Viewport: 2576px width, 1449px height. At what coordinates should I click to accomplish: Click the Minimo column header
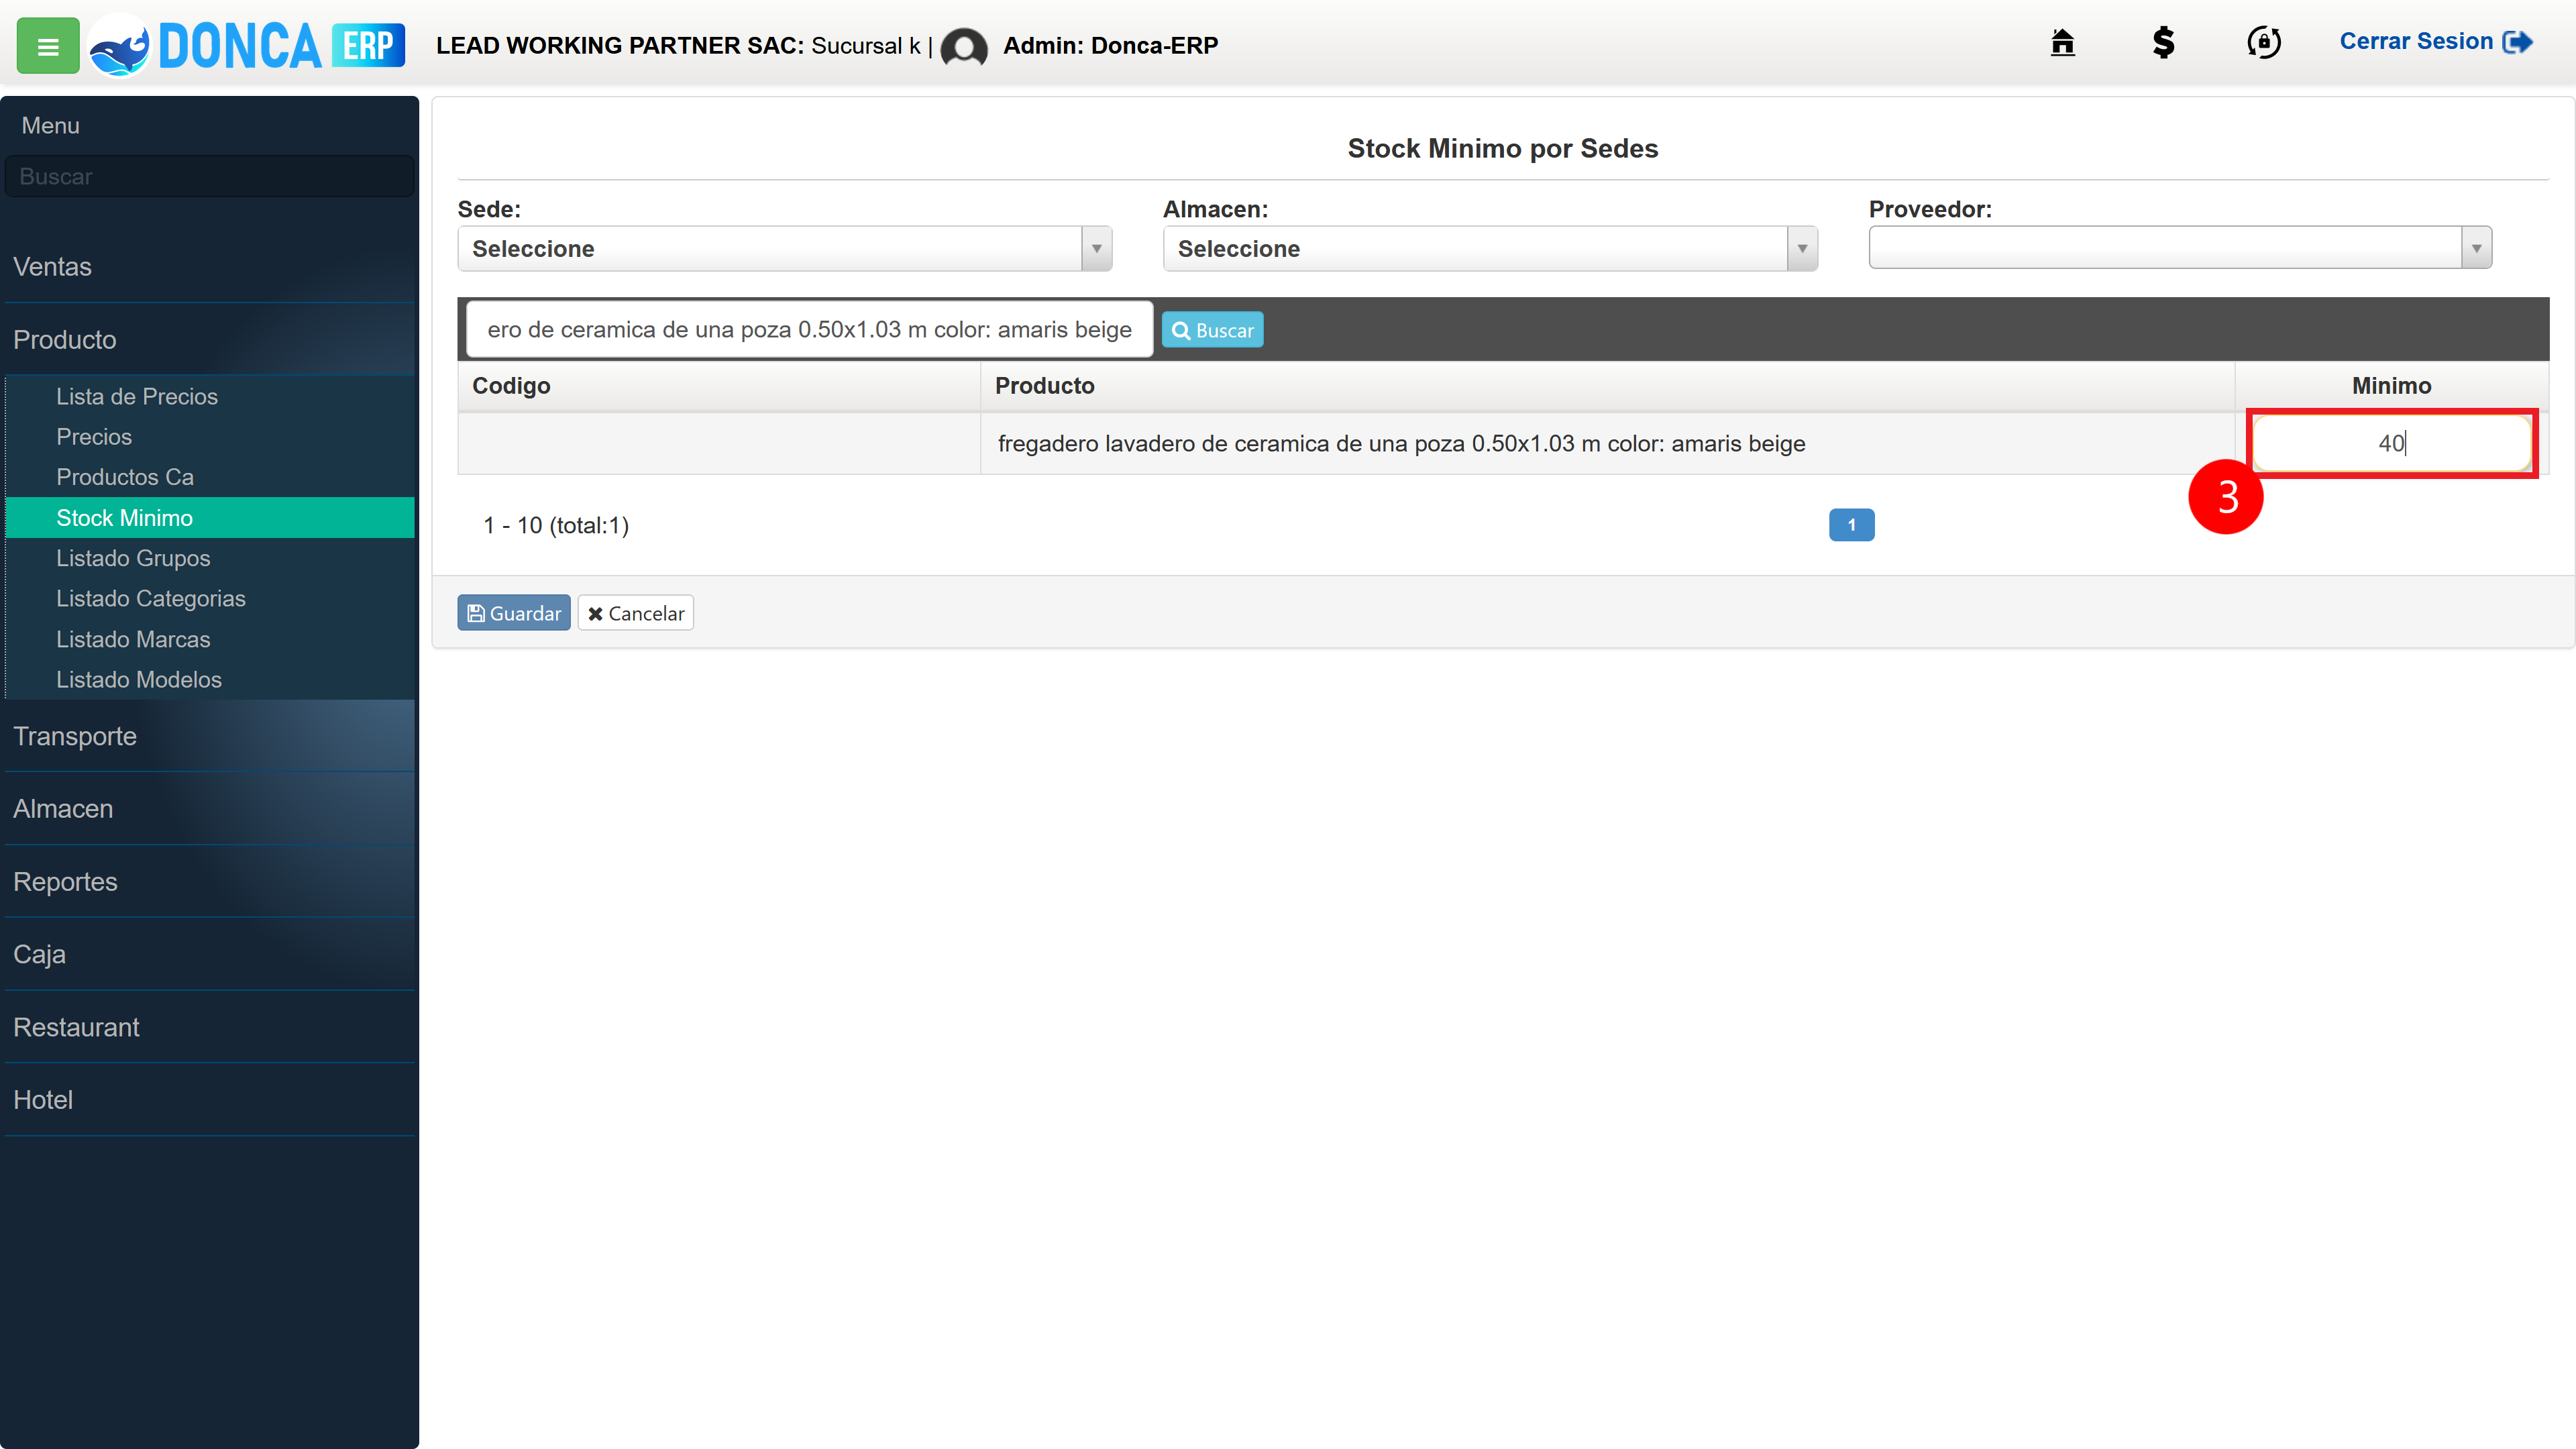tap(2391, 385)
